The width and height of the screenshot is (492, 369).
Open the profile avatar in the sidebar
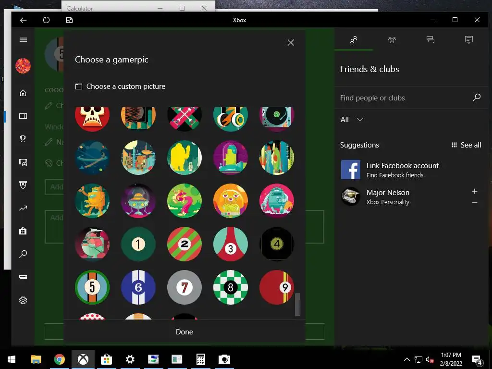[23, 66]
